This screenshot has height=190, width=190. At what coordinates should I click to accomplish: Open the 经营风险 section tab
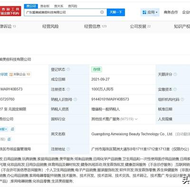tap(50, 26)
